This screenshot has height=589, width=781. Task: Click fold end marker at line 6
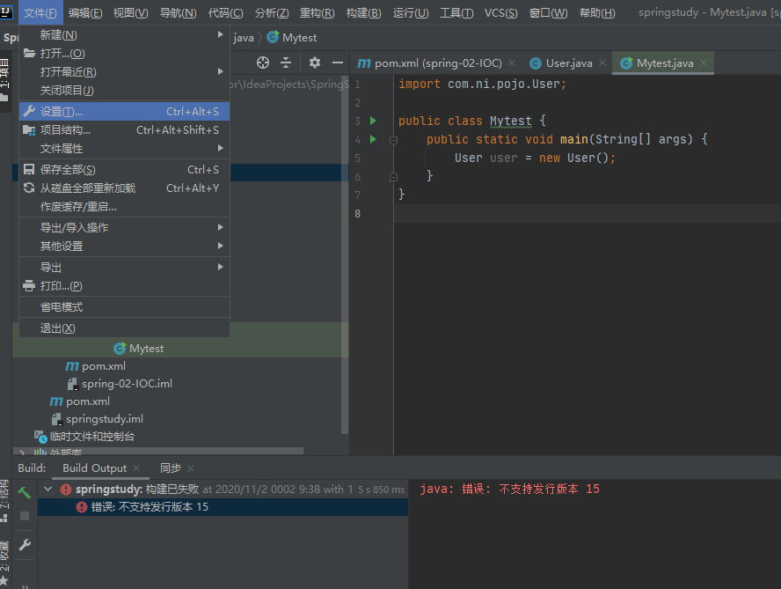tap(393, 177)
